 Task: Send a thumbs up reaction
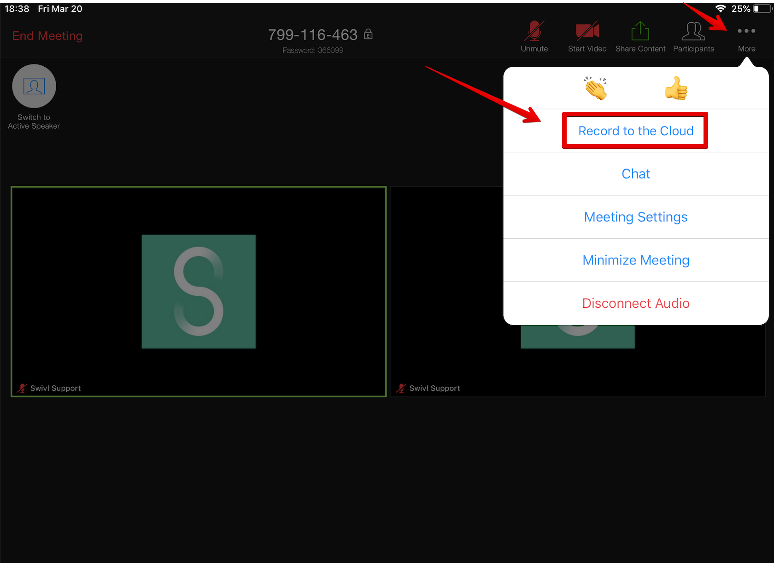pos(676,88)
